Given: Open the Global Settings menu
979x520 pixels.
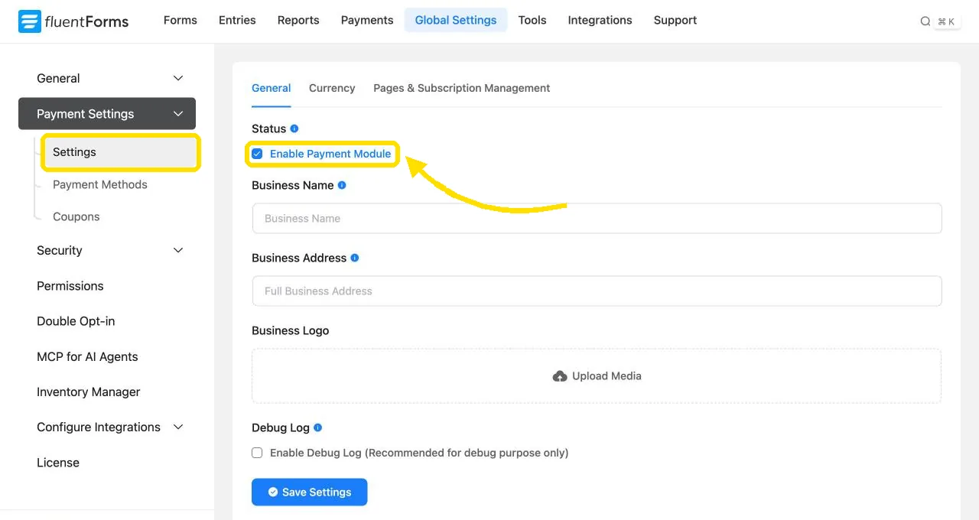Looking at the screenshot, I should pos(456,20).
